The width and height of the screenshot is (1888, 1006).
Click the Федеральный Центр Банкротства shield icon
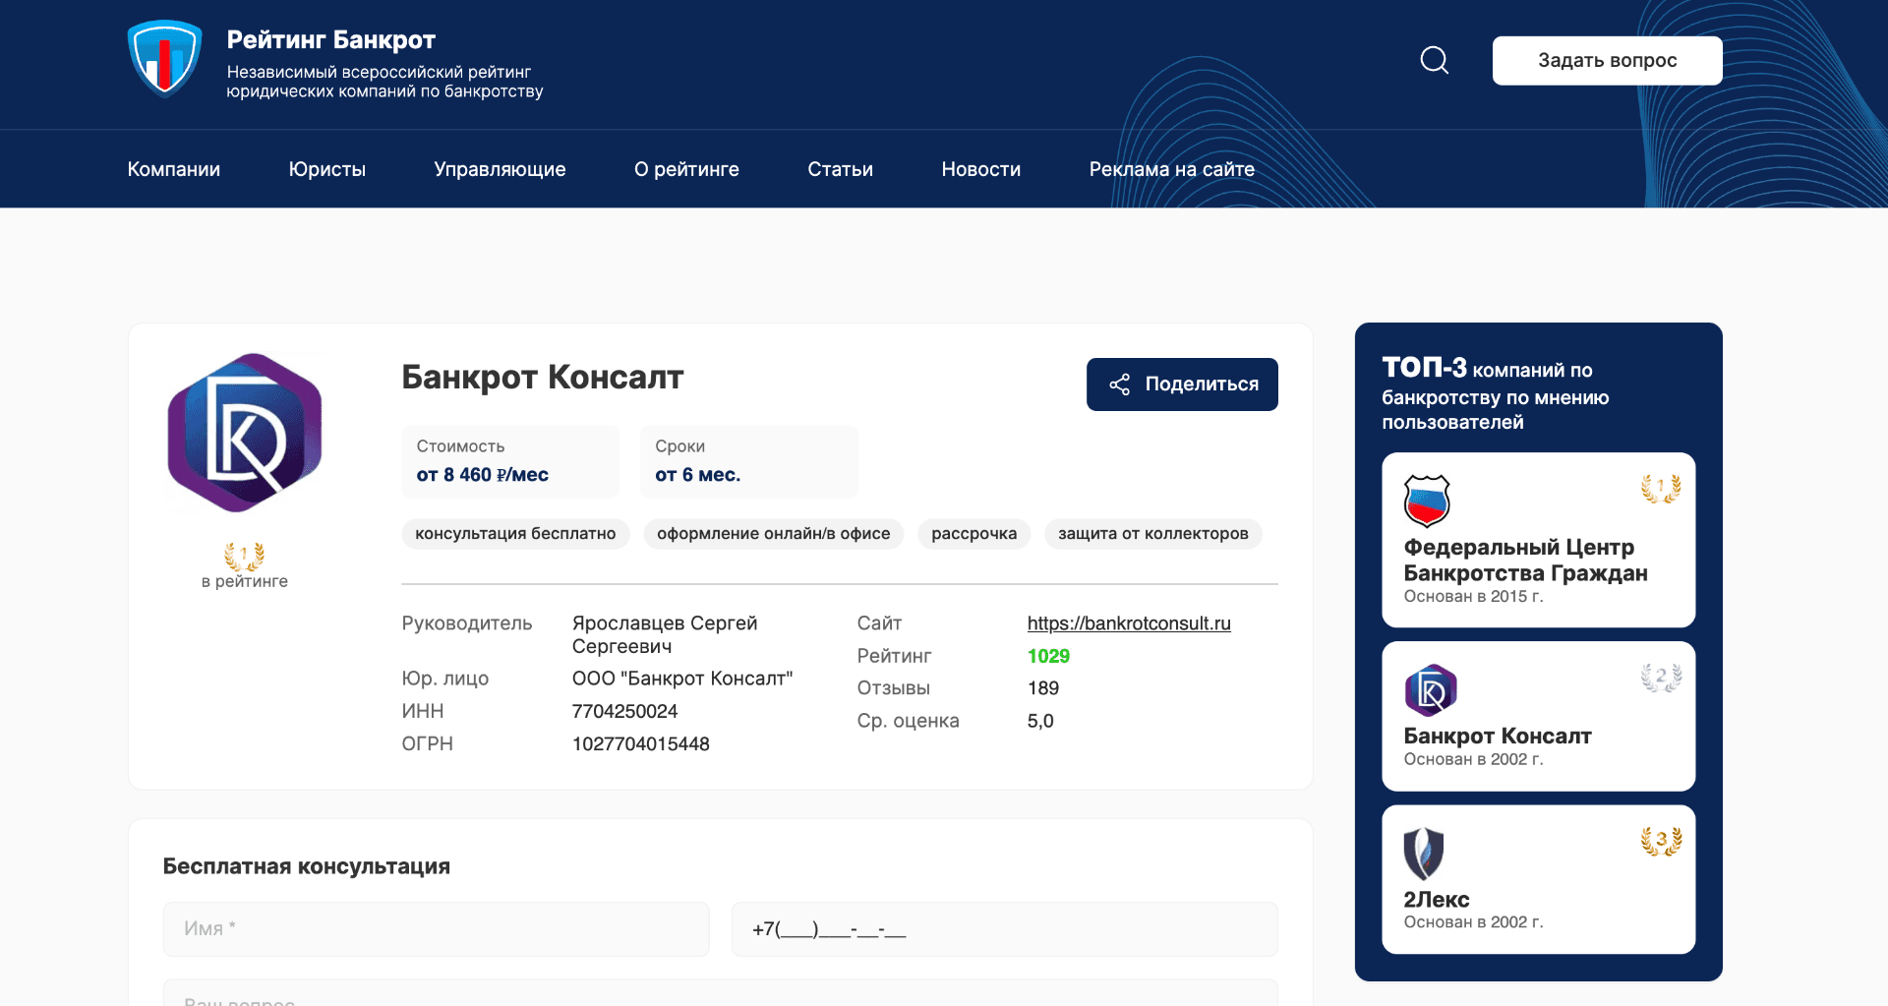click(x=1427, y=501)
